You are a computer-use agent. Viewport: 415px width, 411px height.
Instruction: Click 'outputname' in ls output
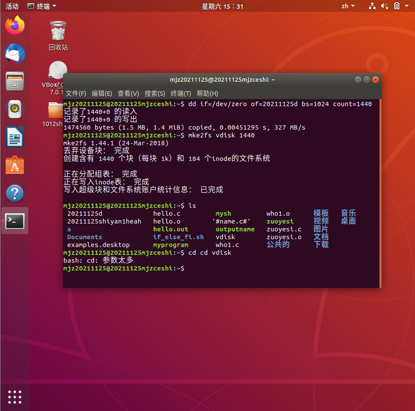click(235, 229)
